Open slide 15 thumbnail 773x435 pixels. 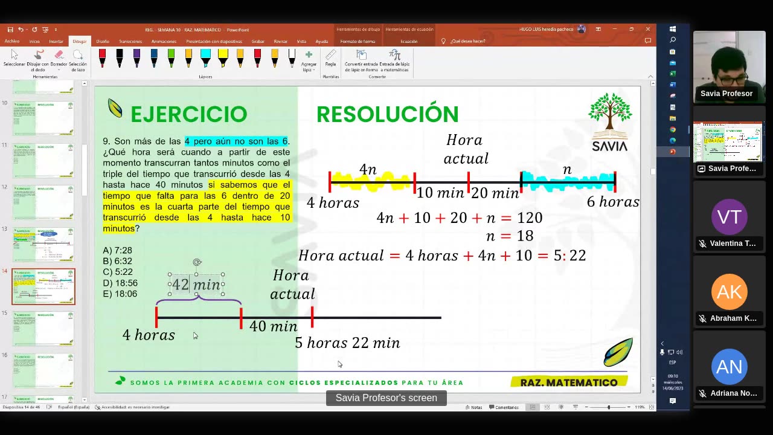[x=43, y=329]
